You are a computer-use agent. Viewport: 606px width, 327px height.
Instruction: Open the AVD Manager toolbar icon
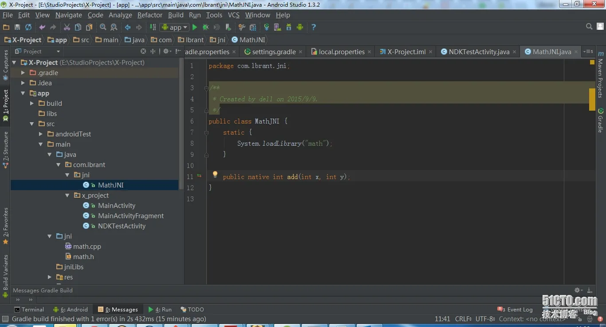point(277,27)
